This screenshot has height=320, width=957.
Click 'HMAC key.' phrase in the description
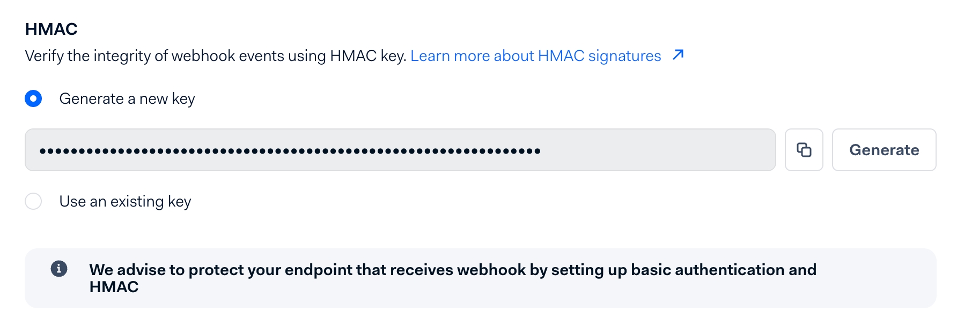point(368,56)
